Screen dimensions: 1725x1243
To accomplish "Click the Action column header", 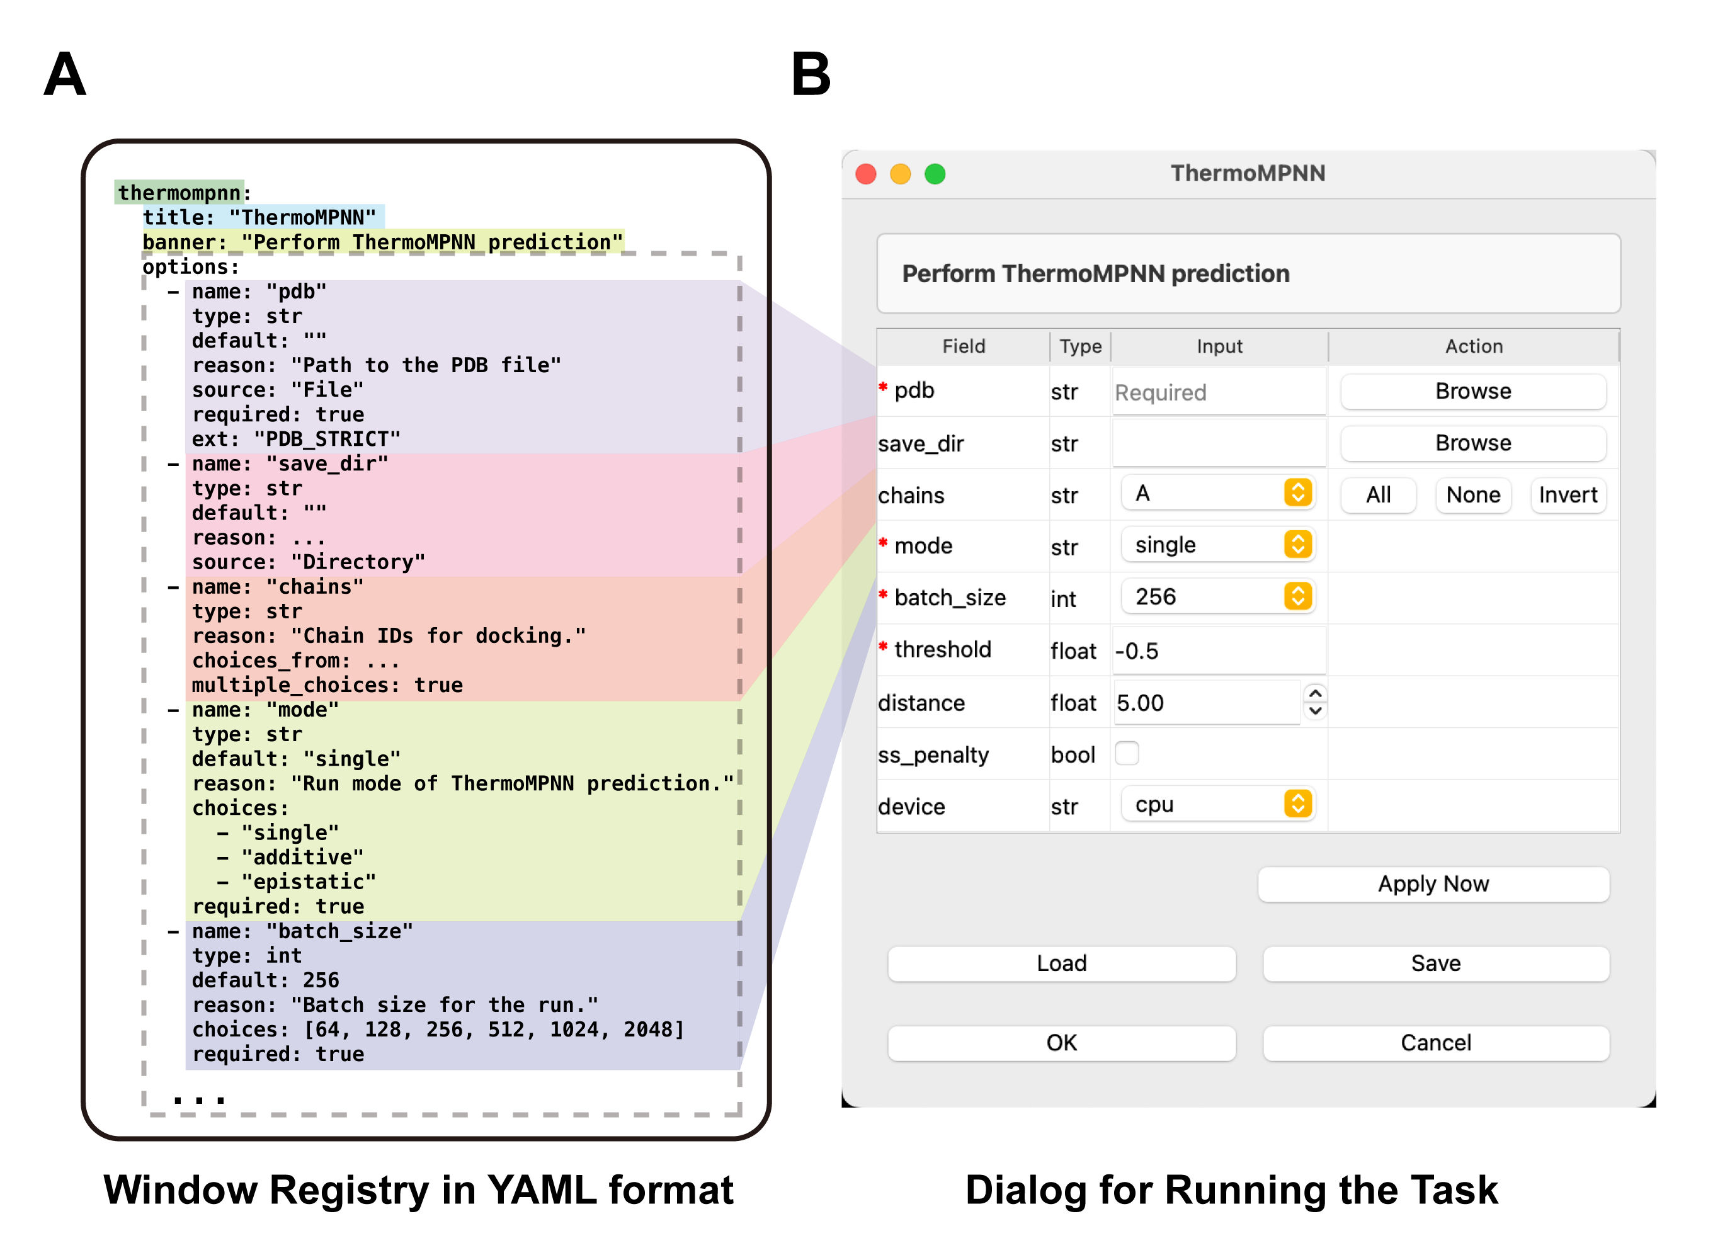I will (1473, 346).
